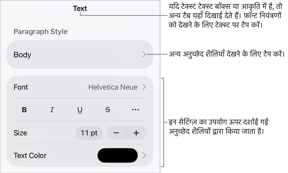This screenshot has width=288, height=173.
Task: Click the Font row label
Action: (x=21, y=87)
